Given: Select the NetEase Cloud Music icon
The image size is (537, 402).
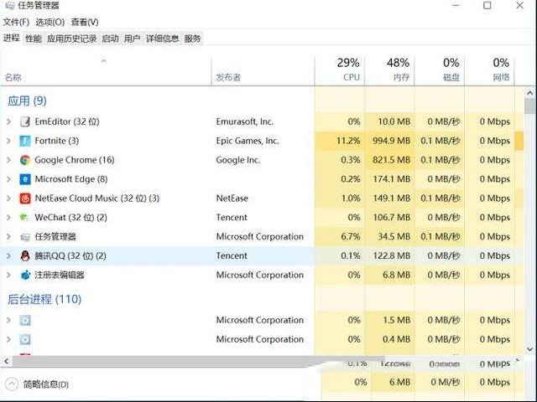Looking at the screenshot, I should [x=25, y=198].
